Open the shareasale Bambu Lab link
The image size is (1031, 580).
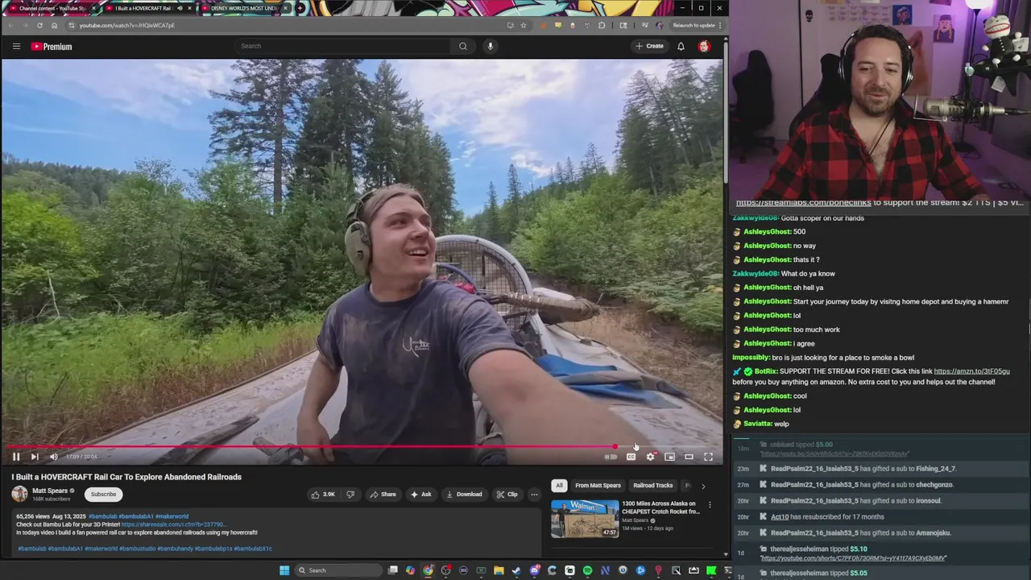pos(172,524)
